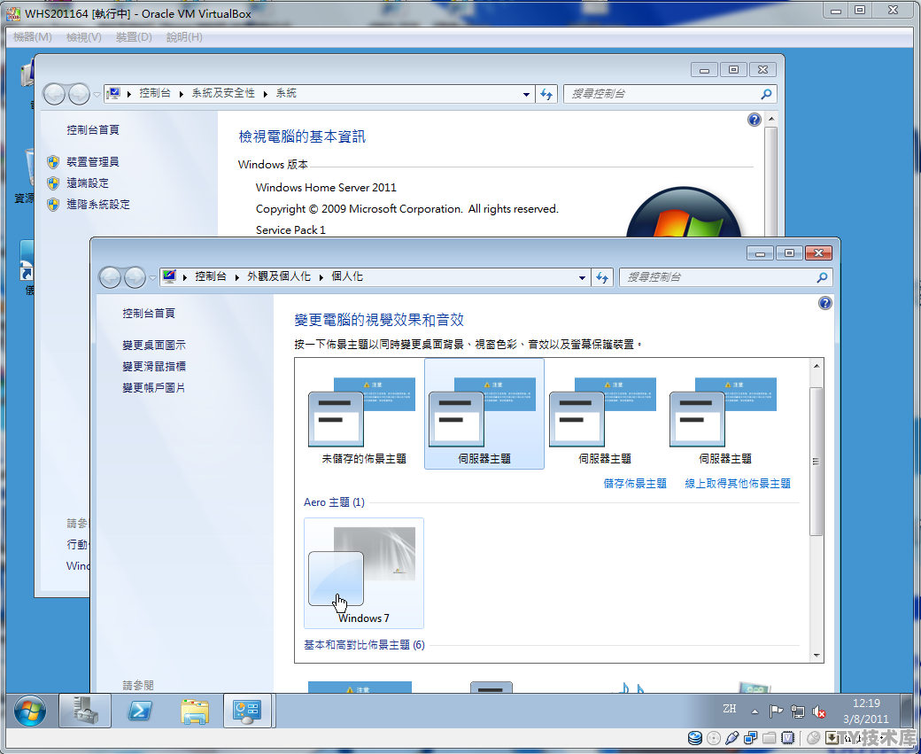Click 儲存佈景主題 link

635,483
